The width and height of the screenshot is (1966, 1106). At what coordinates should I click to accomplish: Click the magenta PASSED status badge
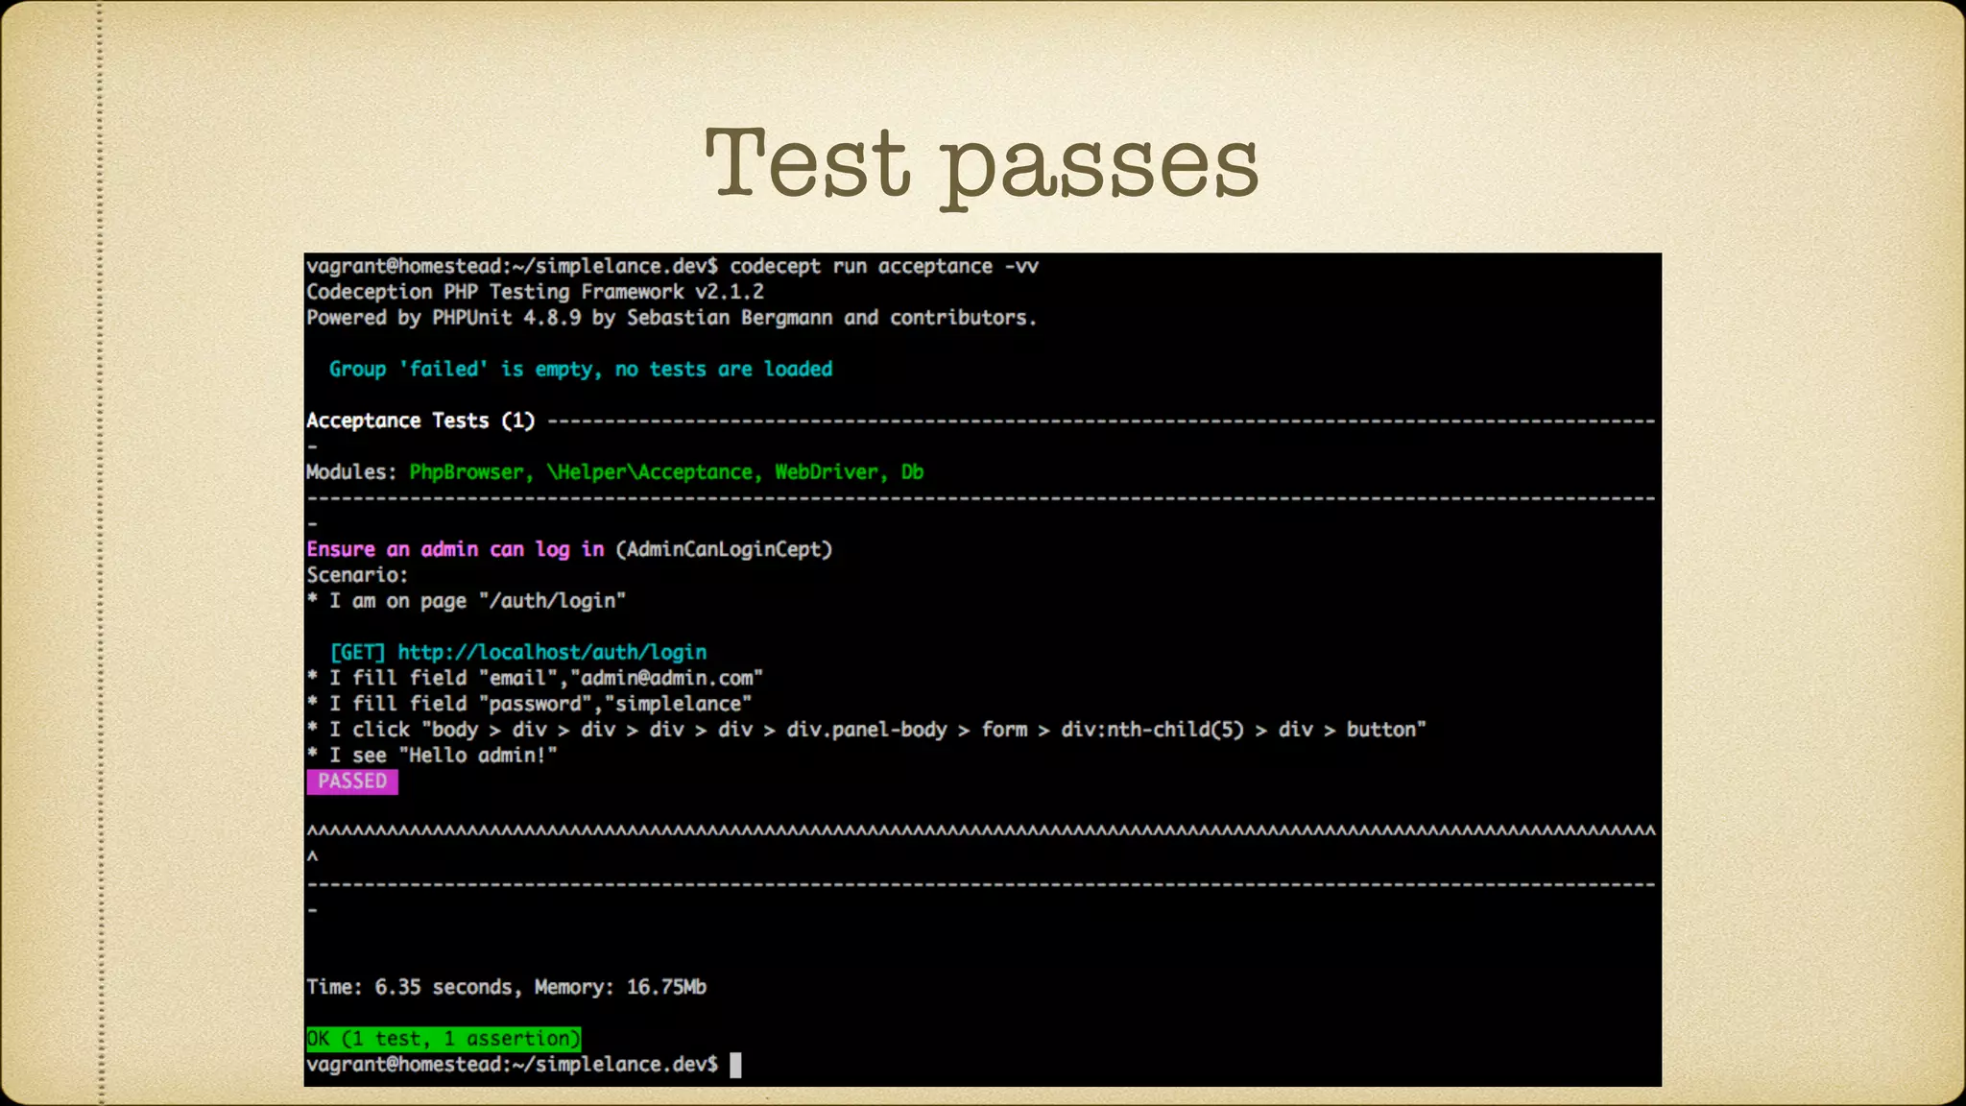click(351, 781)
